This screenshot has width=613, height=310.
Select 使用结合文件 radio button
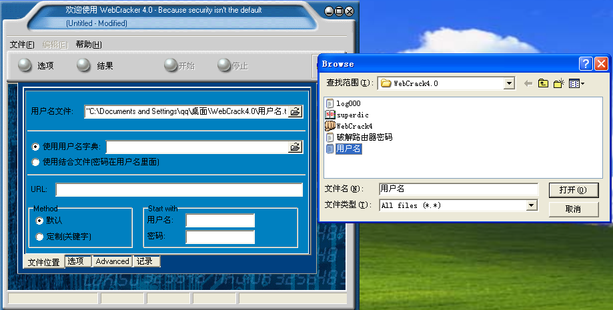[x=35, y=162]
